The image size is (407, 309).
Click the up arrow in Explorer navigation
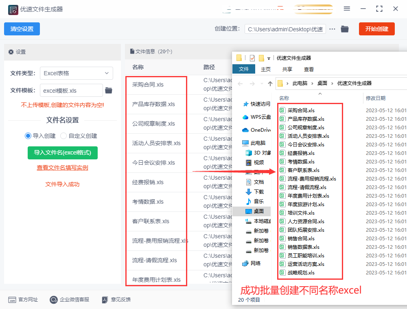(270, 83)
